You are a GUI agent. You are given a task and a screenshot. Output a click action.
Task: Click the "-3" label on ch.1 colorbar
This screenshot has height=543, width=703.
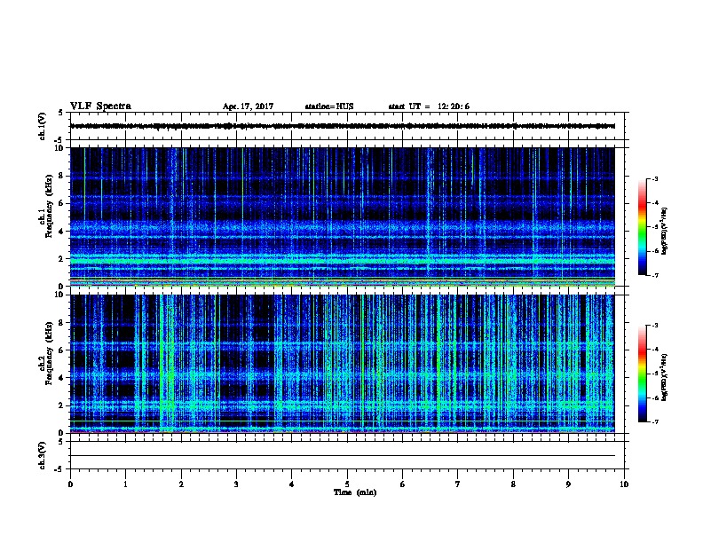pos(654,179)
